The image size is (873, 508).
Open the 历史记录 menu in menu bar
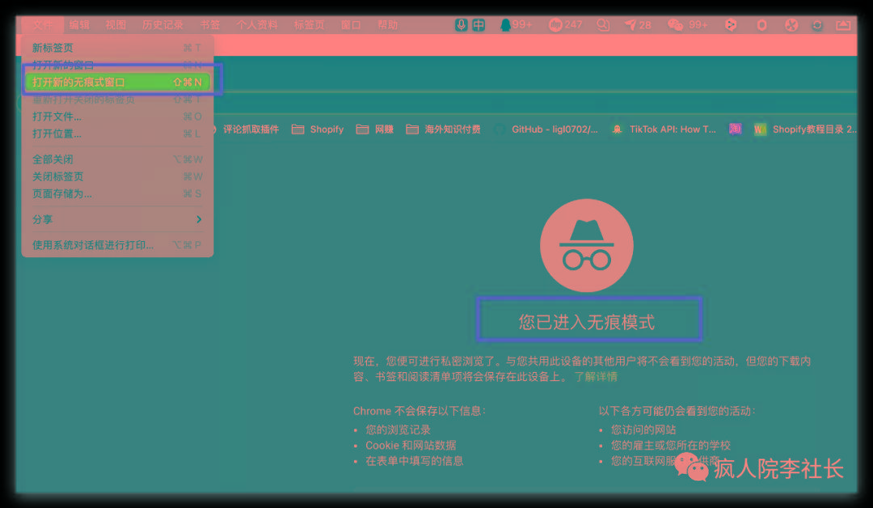click(x=162, y=25)
